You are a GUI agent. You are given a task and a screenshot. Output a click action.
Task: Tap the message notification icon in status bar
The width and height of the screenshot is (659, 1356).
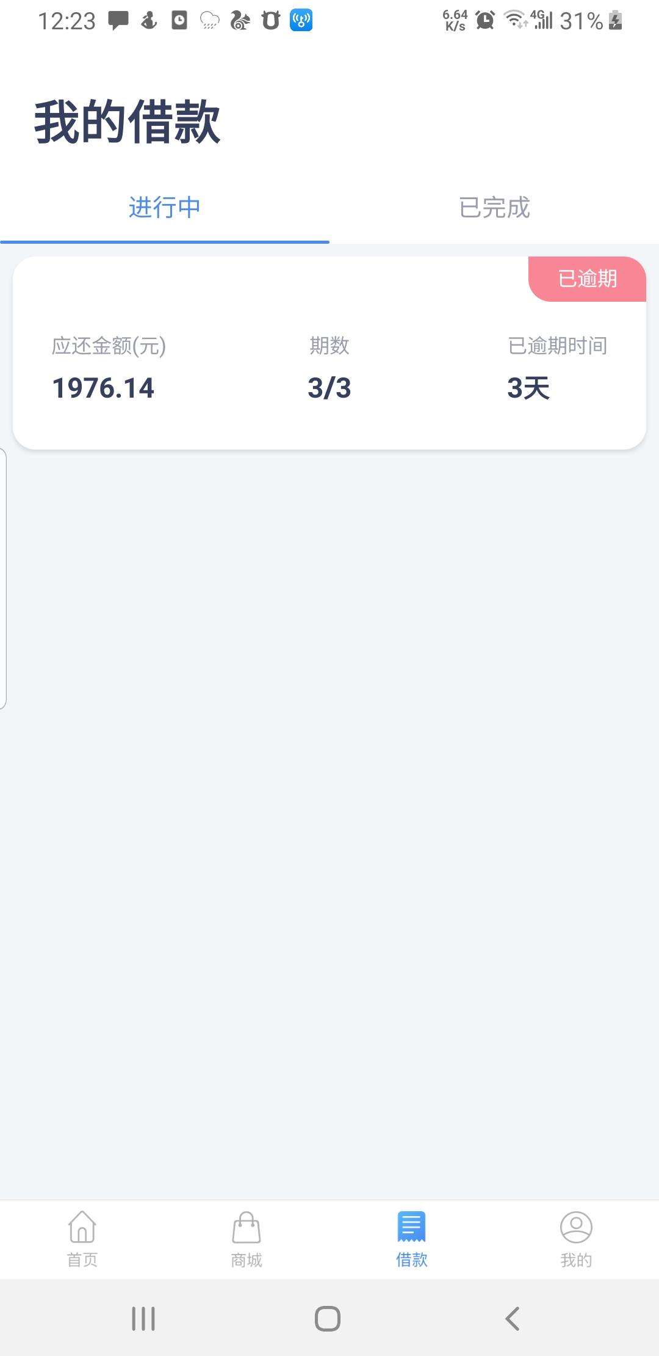point(118,21)
